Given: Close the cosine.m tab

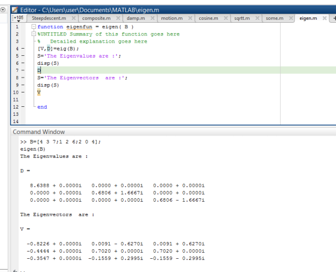Looking at the screenshot, I should 226,18.
